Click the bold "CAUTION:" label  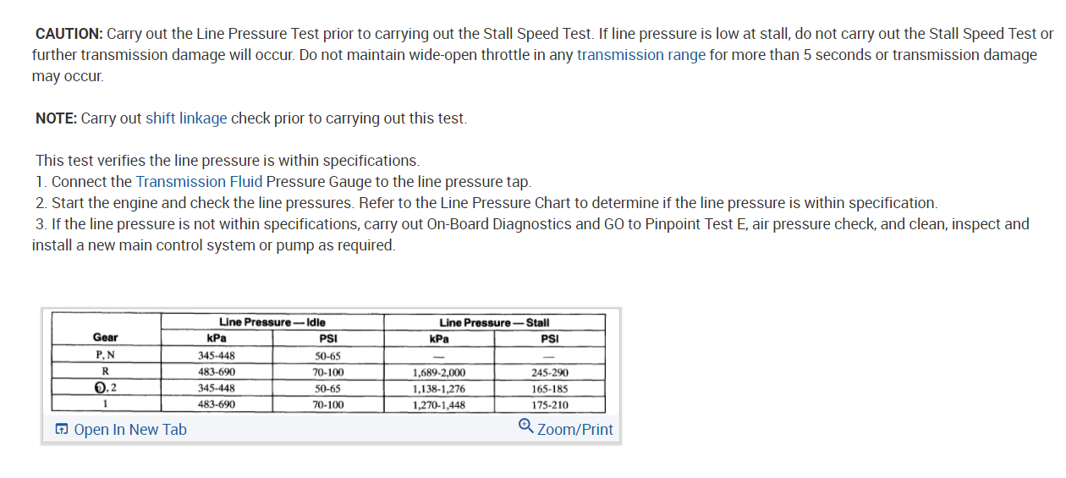point(69,34)
